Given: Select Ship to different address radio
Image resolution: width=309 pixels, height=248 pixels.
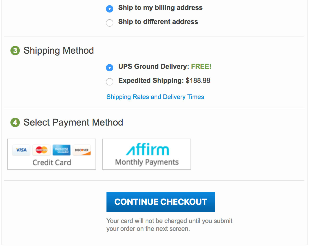Looking at the screenshot, I should pos(110,23).
